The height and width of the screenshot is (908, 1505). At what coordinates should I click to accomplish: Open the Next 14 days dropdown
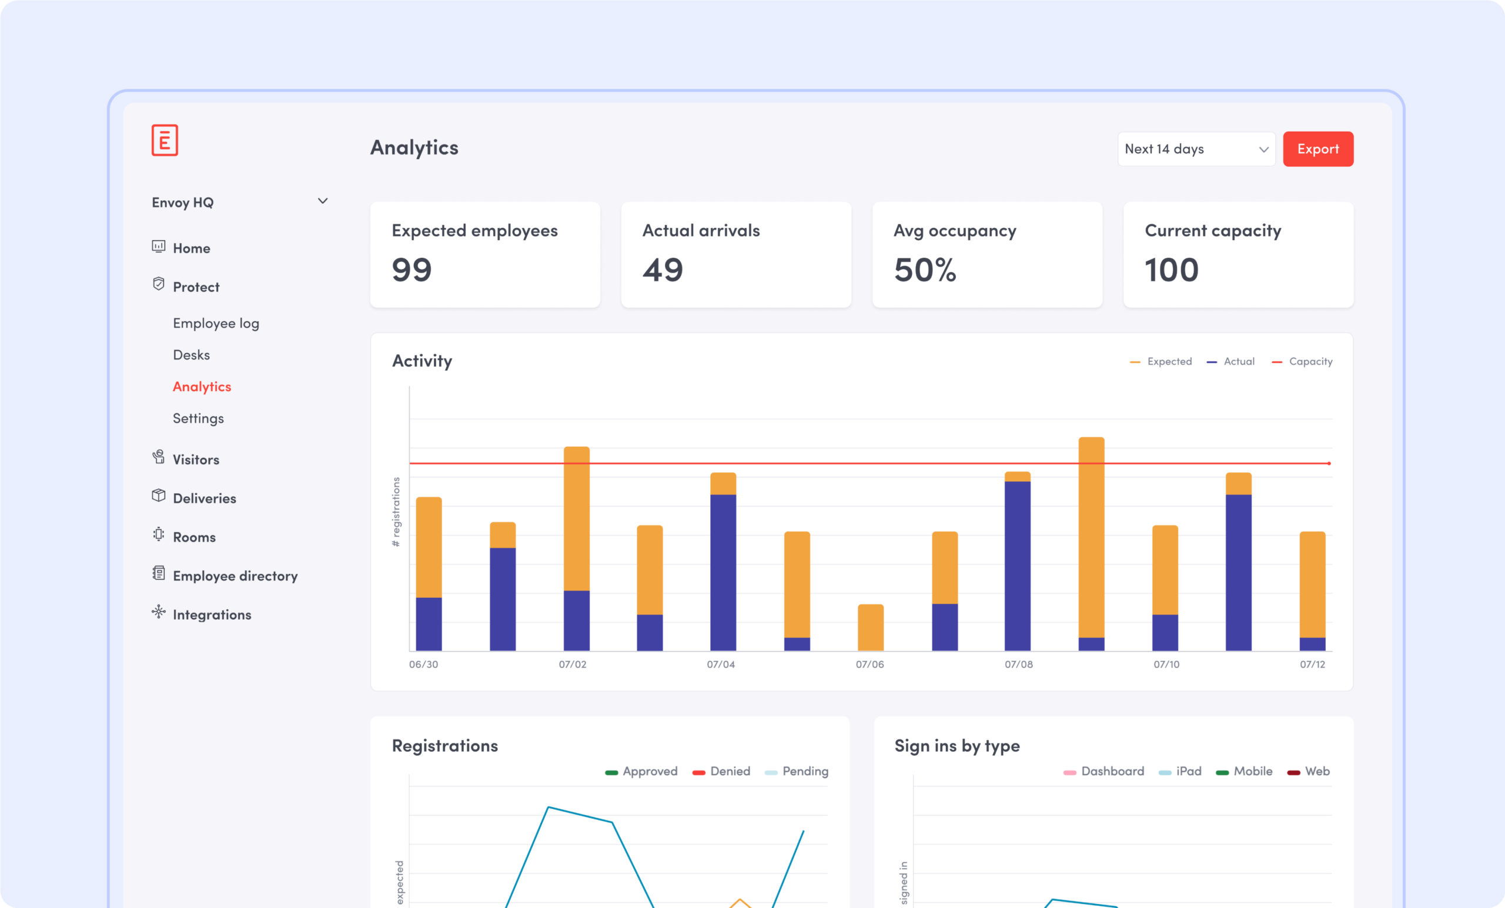coord(1196,150)
